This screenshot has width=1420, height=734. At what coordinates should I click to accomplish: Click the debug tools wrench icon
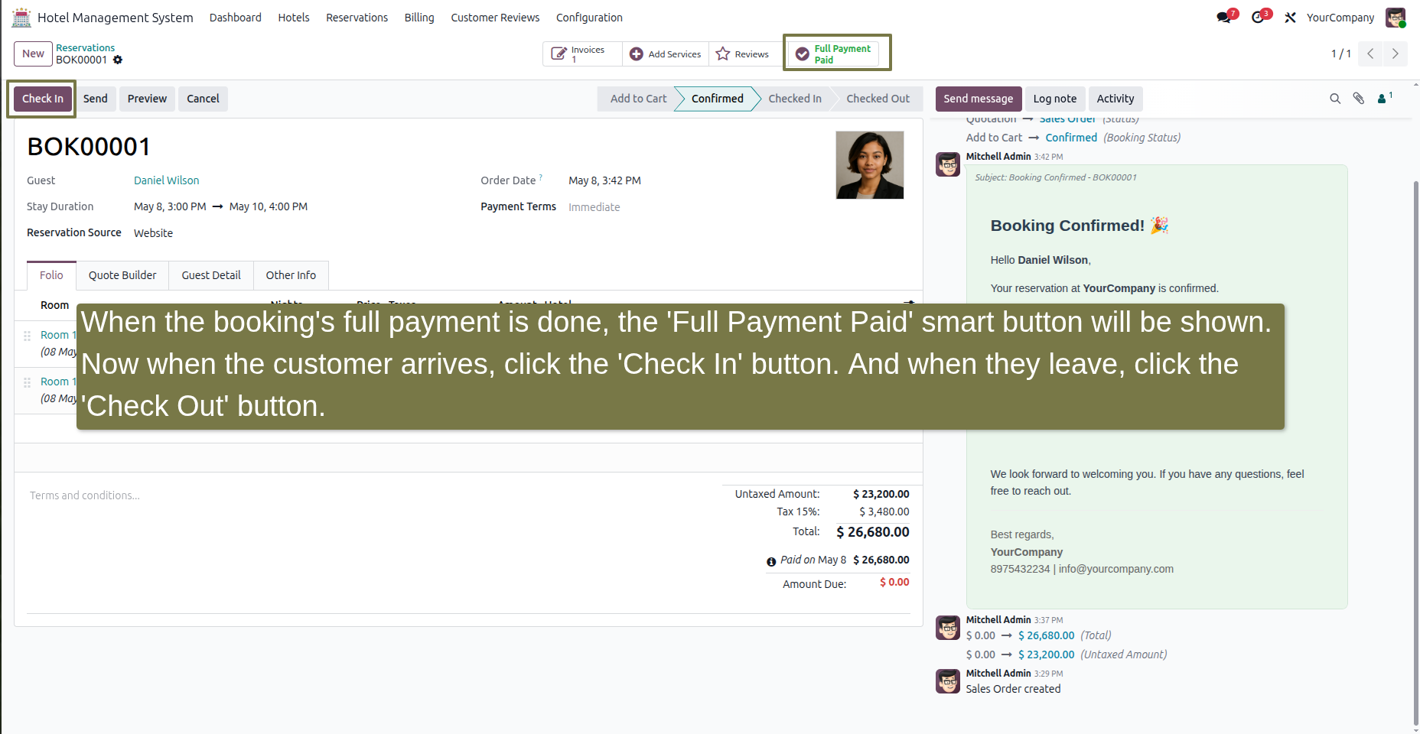click(x=1290, y=17)
